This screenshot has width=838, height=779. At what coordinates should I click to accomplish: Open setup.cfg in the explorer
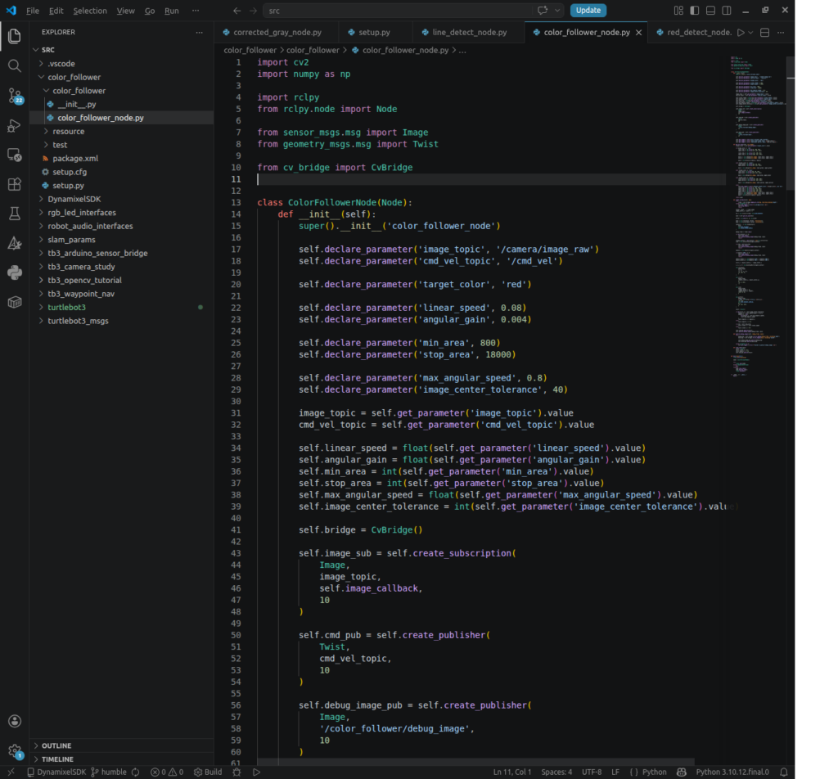click(70, 172)
